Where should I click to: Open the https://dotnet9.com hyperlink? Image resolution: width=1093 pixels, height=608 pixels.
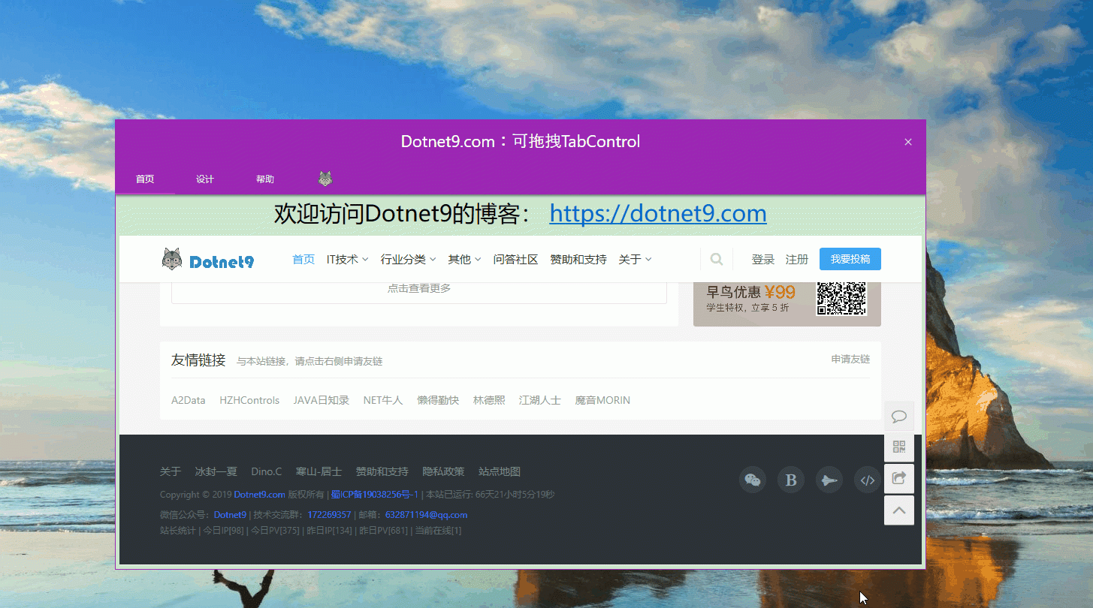(658, 214)
